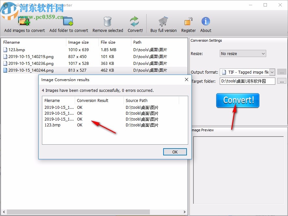288x216 pixels.
Task: Close the Image Conversion results dialog
Action: click(x=186, y=79)
